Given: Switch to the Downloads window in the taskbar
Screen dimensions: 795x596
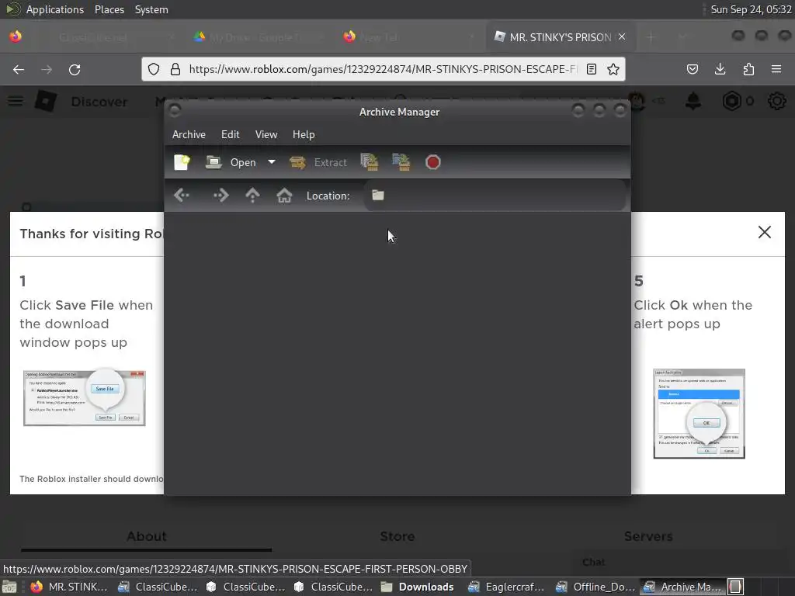Looking at the screenshot, I should [x=418, y=587].
